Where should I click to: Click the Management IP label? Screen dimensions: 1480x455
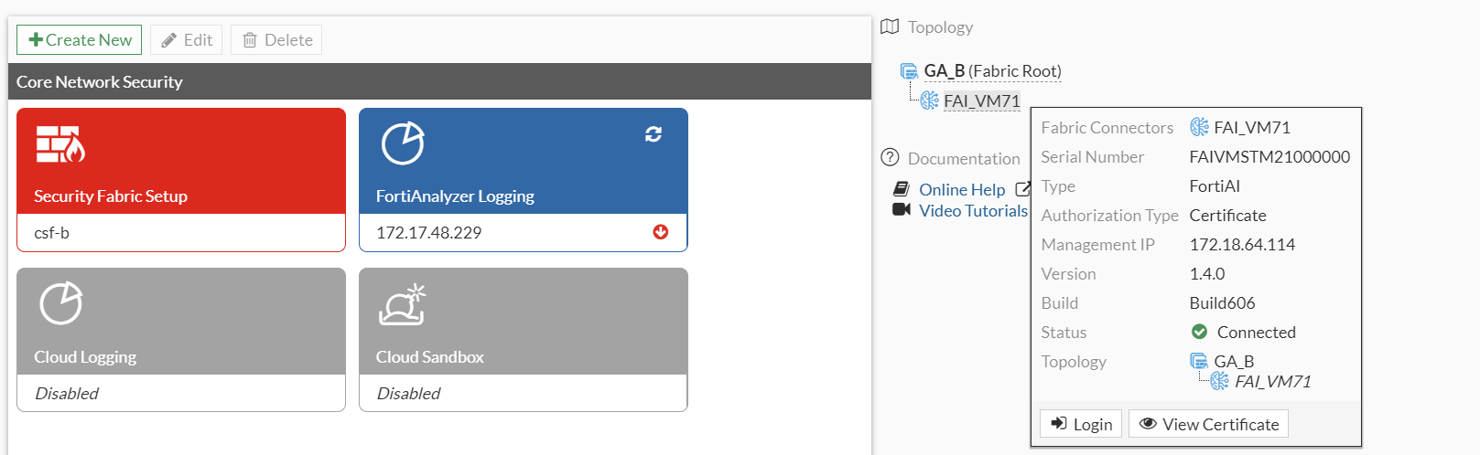(1097, 244)
